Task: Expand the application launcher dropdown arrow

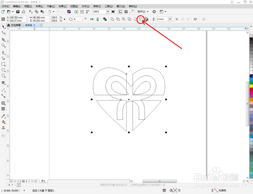Action: tap(165, 12)
